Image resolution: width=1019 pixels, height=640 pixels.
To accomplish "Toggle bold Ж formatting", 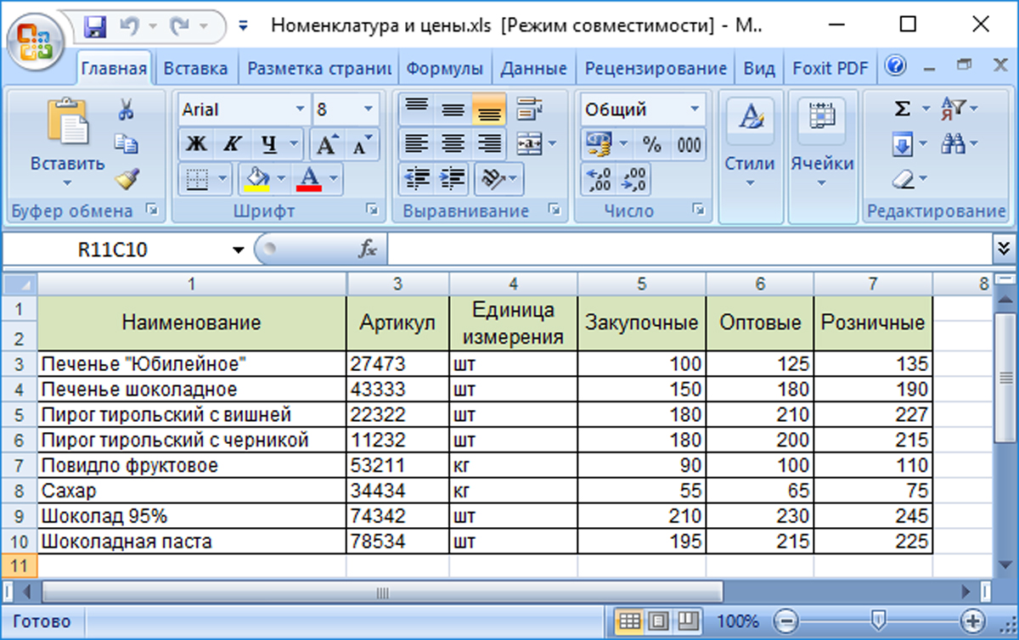I will coord(196,145).
